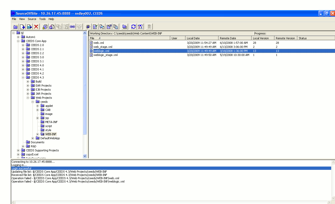
Task: Open the File menu
Action: click(14, 19)
